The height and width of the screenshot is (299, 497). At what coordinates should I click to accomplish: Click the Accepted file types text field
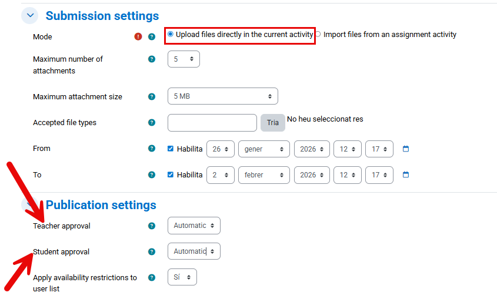212,122
